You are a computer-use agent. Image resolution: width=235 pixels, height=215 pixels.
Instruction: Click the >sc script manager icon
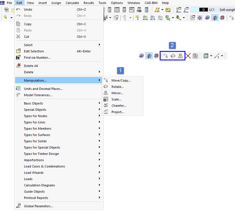(139, 10)
